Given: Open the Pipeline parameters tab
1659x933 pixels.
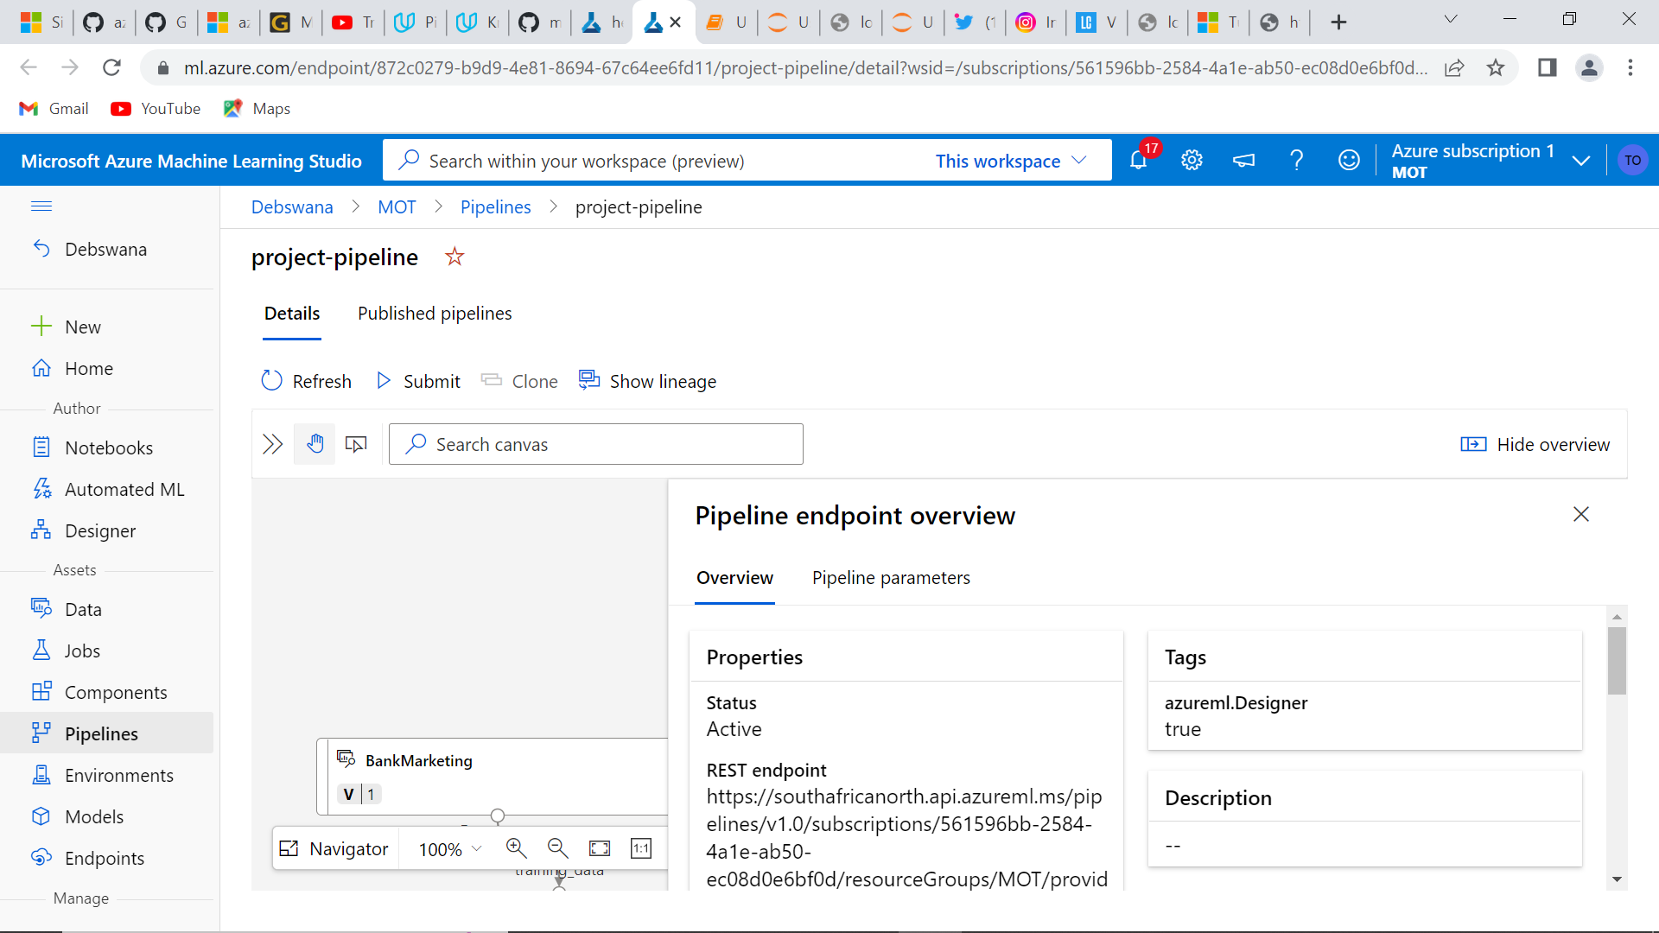Looking at the screenshot, I should [891, 578].
